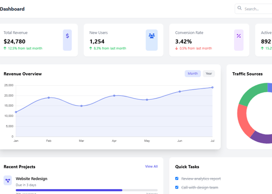Click the 892 active value

click(x=266, y=41)
